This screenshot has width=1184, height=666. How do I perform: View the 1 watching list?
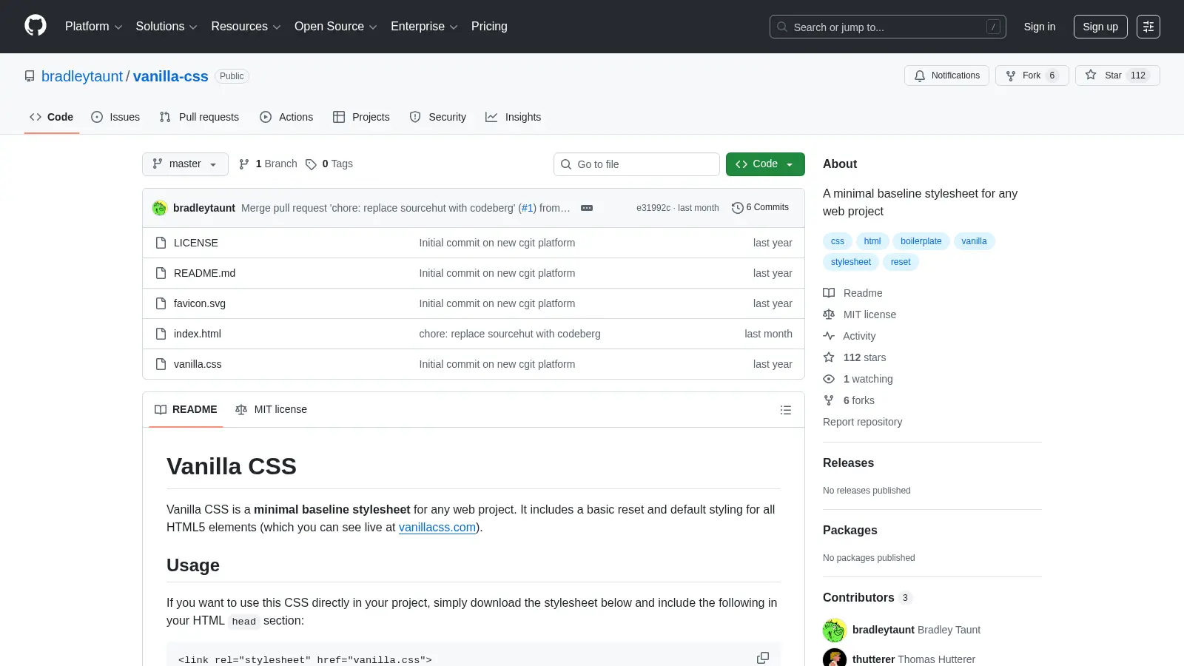tap(858, 379)
